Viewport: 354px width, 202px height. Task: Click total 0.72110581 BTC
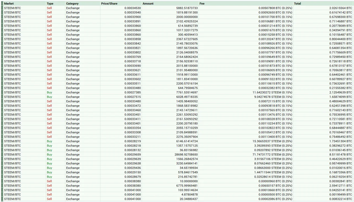pos(341,119)
